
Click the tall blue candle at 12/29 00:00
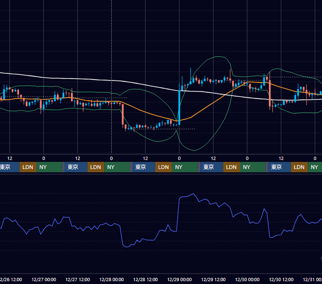pos(179,108)
